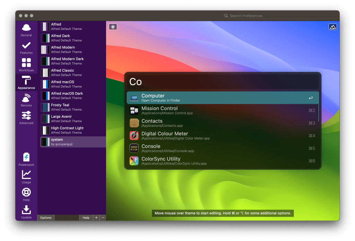Open the Workflows grid icon
The height and width of the screenshot is (241, 355).
click(x=26, y=63)
